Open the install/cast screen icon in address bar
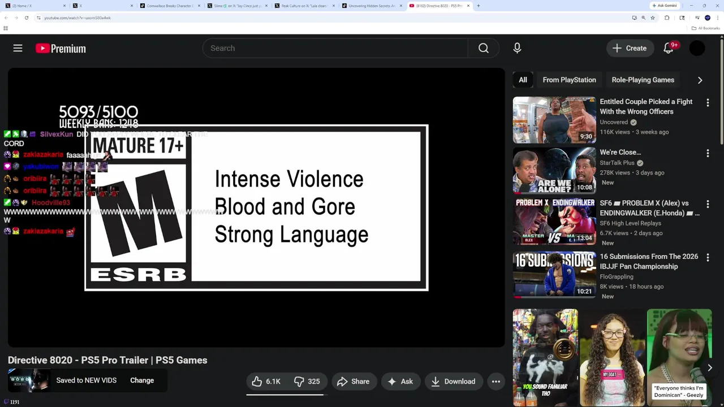724x407 pixels. tap(634, 18)
